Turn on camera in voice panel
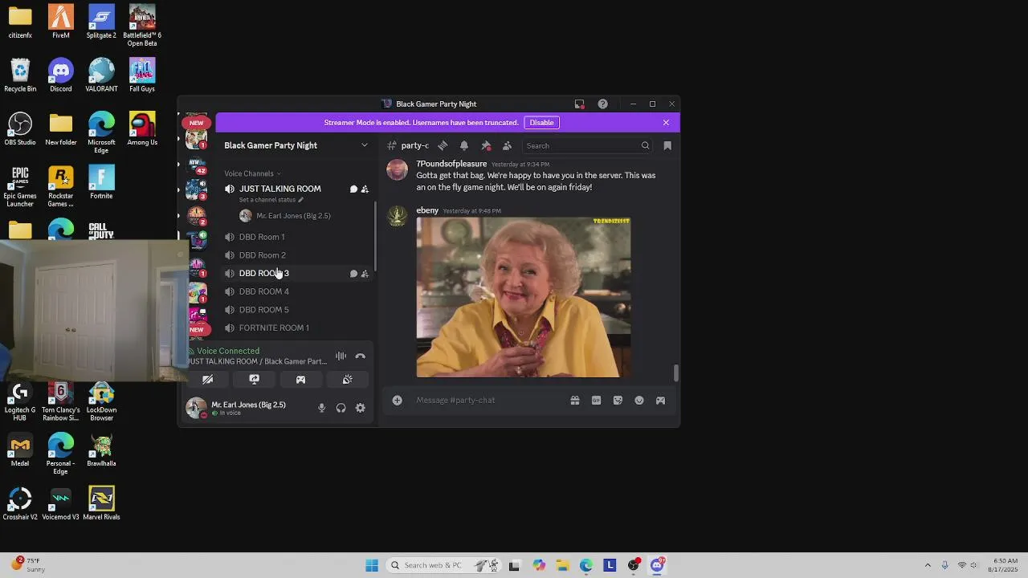1028x578 pixels. [208, 380]
